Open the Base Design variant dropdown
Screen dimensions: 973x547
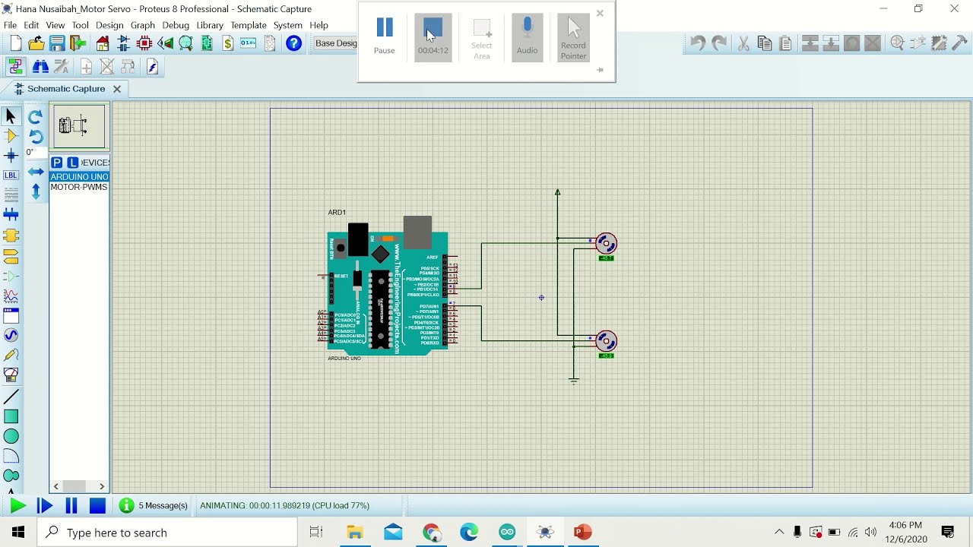tap(334, 43)
